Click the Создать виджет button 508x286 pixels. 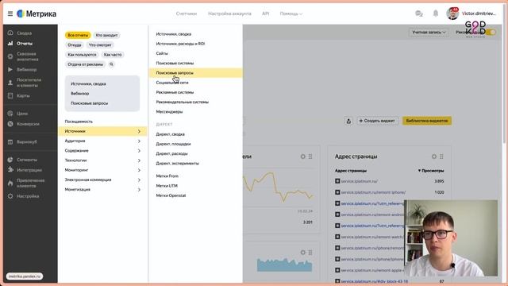coord(377,121)
